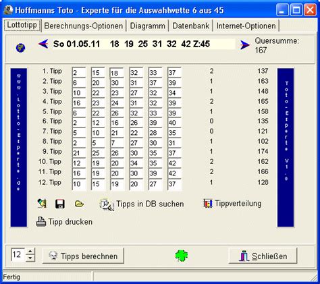Save tips with the floppy disk icon
Screen dimensions: 320x284
point(60,204)
